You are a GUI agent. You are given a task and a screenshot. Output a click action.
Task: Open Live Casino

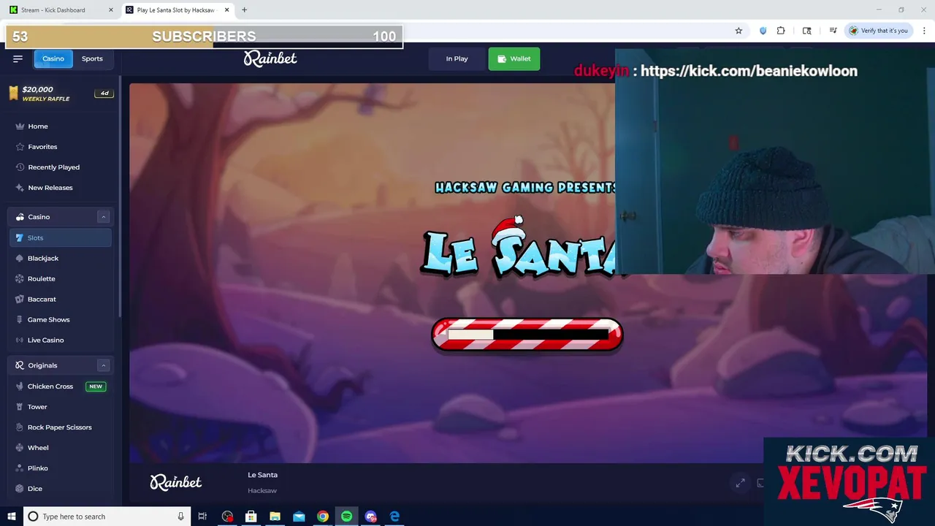point(46,340)
